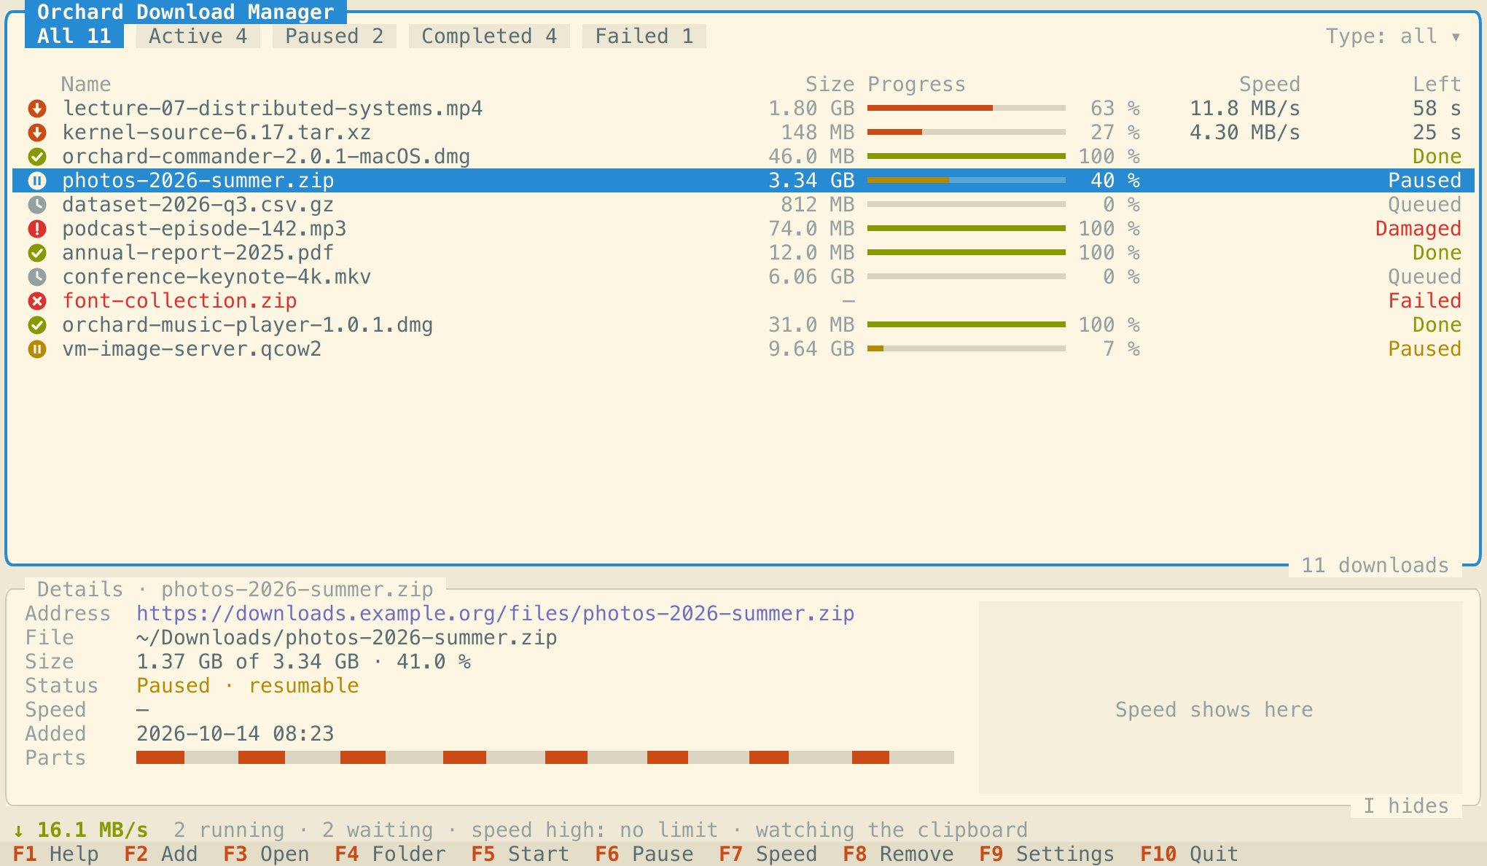Switch to the Paused 2 tab
1487x866 pixels.
coord(335,36)
